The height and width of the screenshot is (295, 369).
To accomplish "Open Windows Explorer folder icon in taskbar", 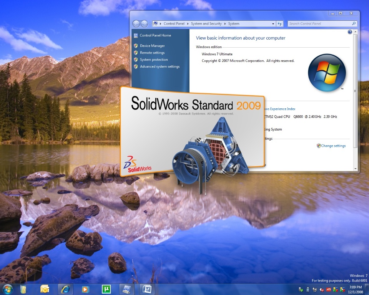I will [x=23, y=289].
